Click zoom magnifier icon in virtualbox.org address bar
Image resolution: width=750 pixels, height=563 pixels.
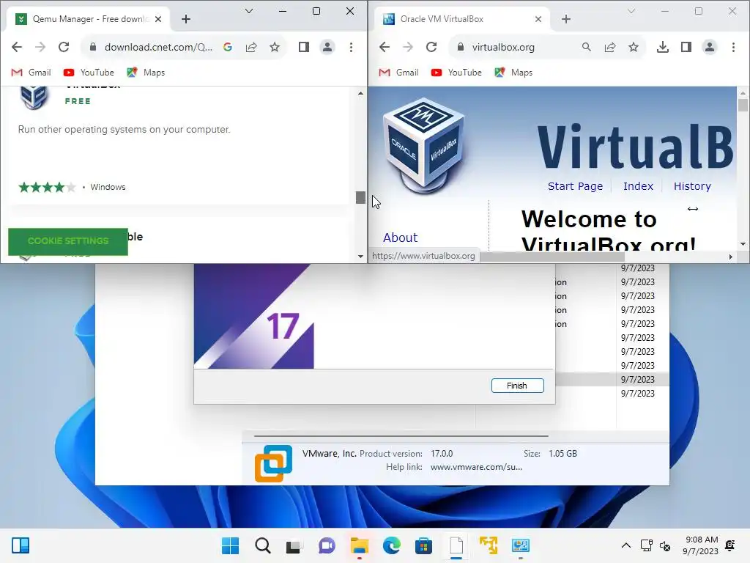pos(587,47)
